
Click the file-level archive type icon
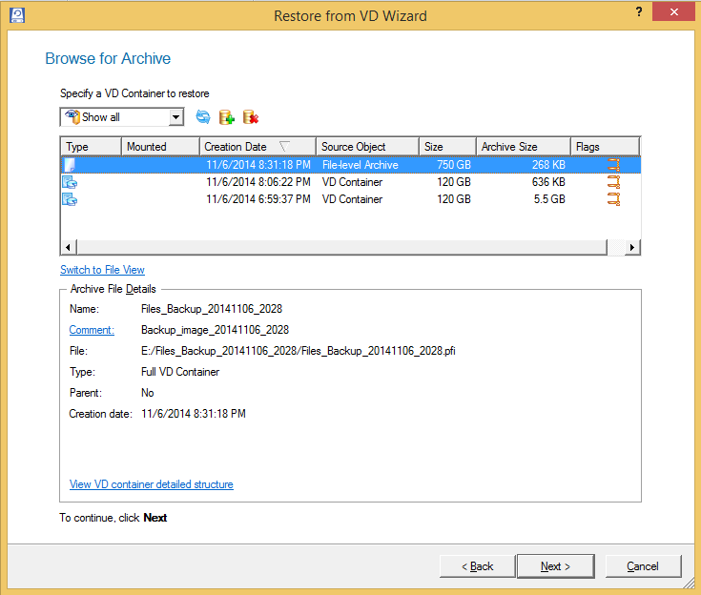pos(70,165)
